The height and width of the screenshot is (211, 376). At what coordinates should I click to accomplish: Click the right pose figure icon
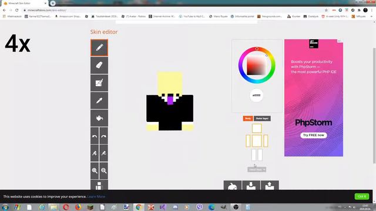coord(104,153)
